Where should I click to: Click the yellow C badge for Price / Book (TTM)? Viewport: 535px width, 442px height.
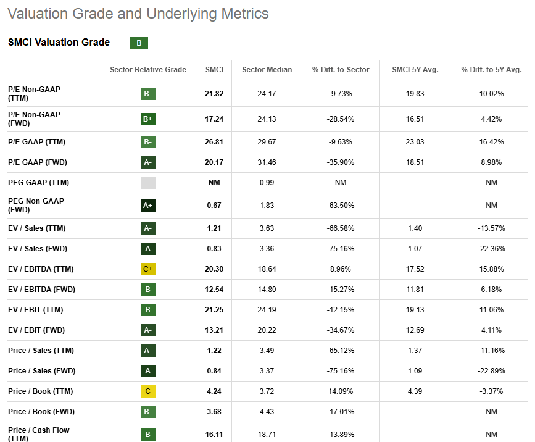pos(147,391)
